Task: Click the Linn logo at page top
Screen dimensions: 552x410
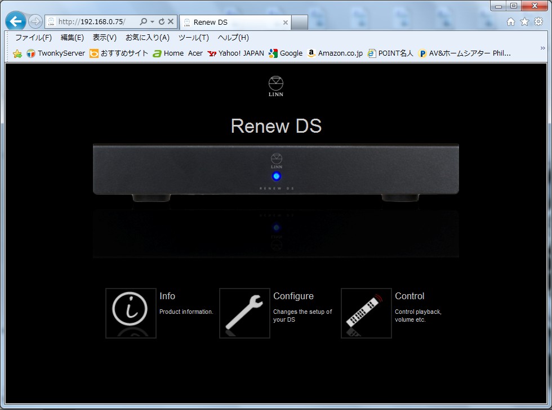Action: click(x=276, y=86)
